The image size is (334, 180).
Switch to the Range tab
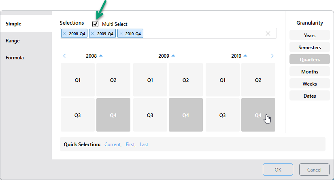click(13, 41)
